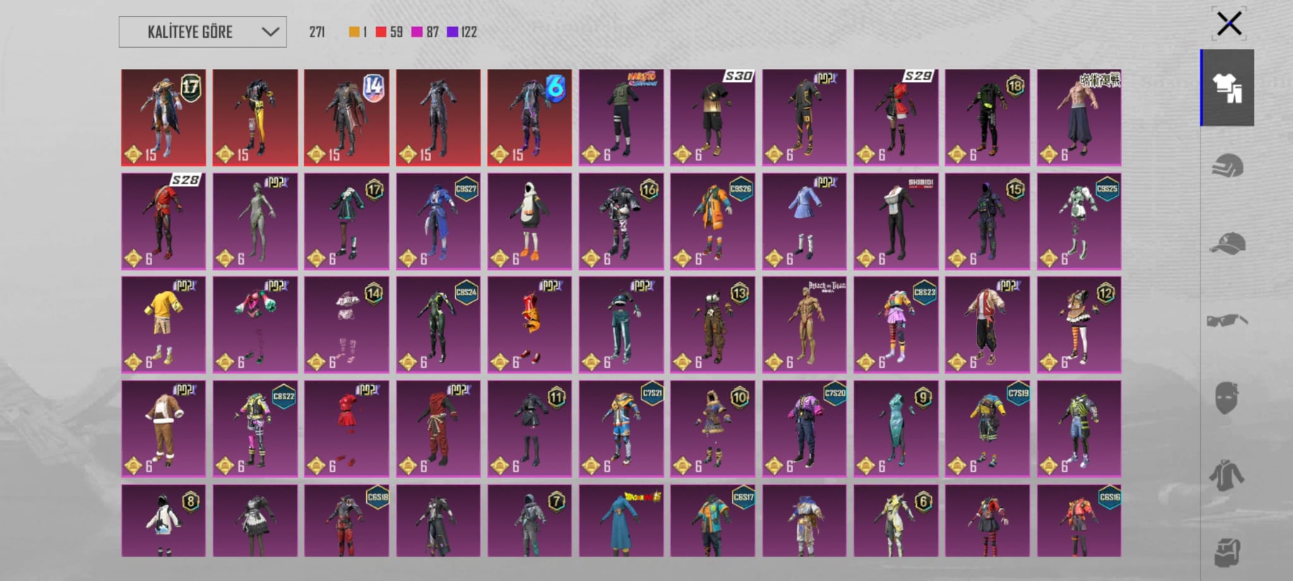Select the C6S18 red armor outfit
The width and height of the screenshot is (1293, 581).
[347, 520]
